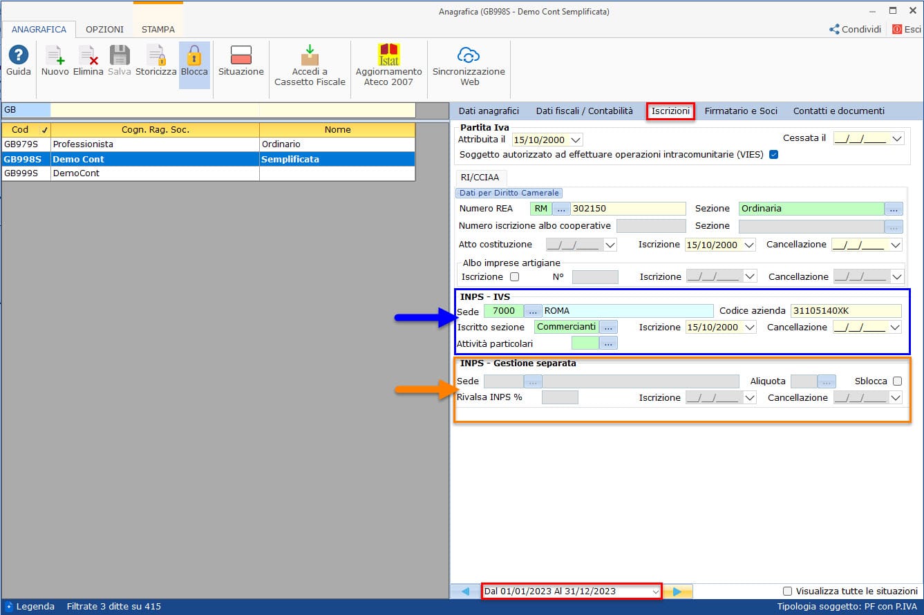Edit the Numero REA field 302150
Viewport: 924px width, 615px height.
[x=628, y=209]
